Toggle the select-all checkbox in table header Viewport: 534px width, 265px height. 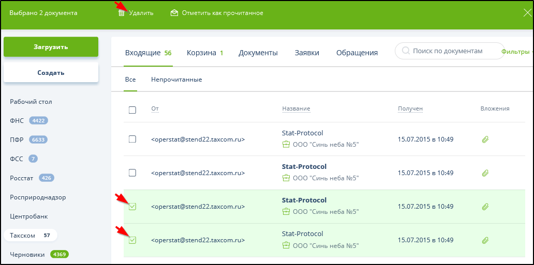(132, 110)
